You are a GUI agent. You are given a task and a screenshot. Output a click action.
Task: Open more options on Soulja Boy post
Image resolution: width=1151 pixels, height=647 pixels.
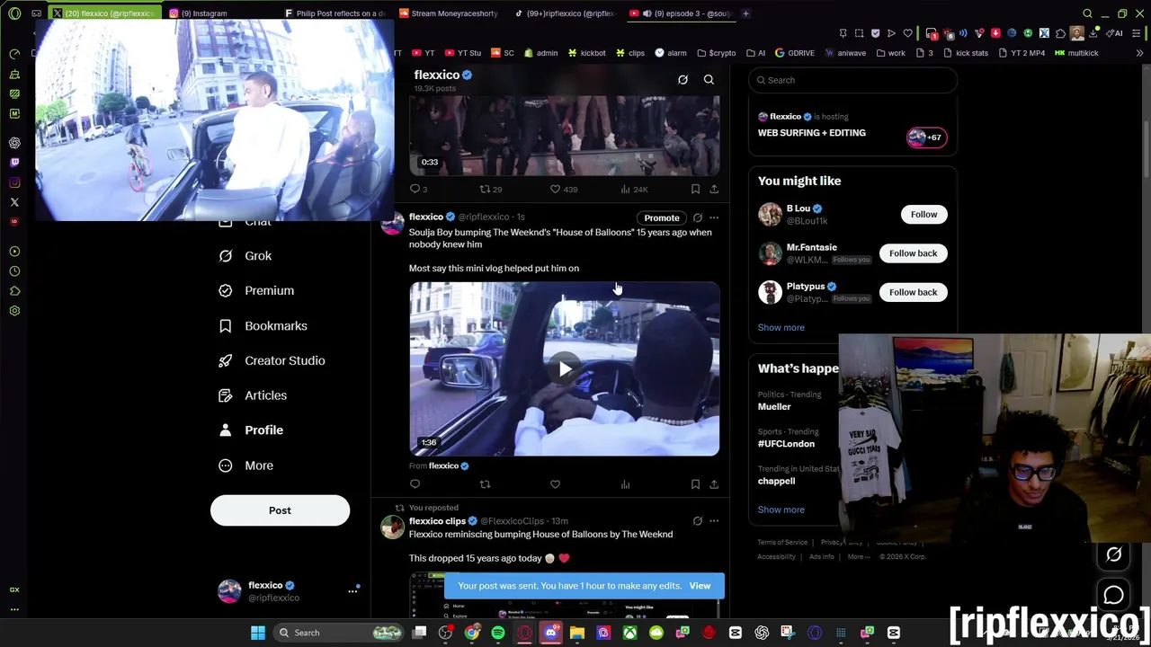[714, 217]
